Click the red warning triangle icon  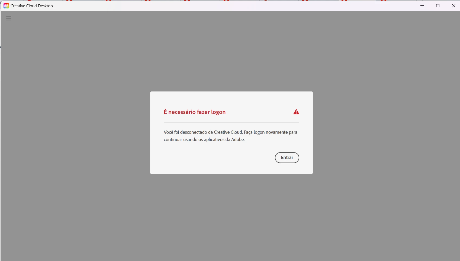click(x=296, y=112)
